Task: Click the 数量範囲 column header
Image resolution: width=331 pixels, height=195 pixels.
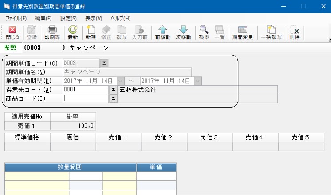Action: click(70, 168)
